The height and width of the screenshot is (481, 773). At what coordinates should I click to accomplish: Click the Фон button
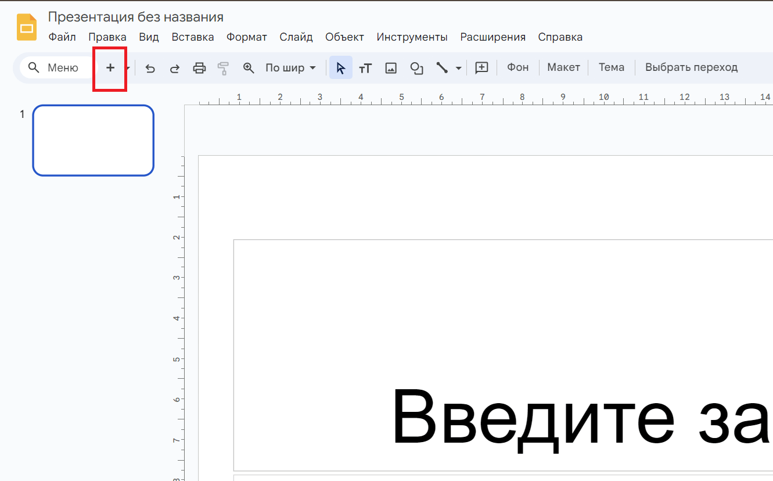517,67
